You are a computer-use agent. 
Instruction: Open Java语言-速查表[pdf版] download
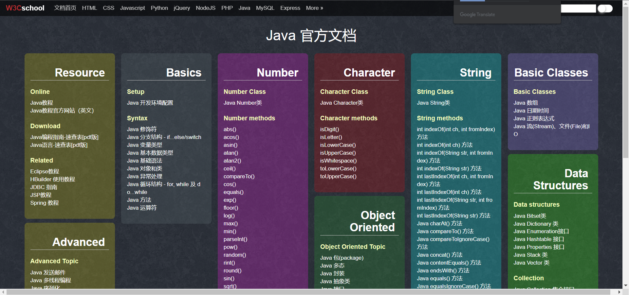click(59, 145)
